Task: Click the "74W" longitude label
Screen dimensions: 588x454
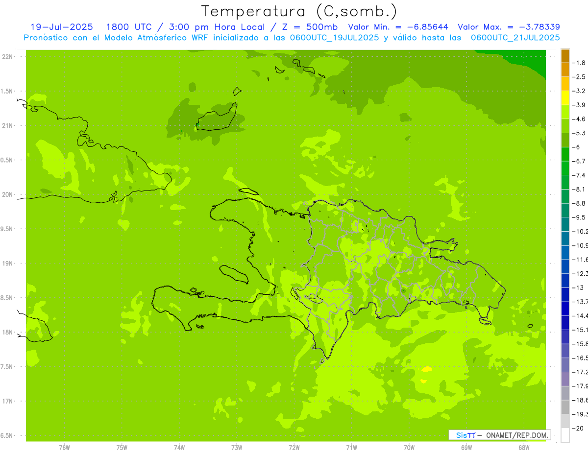Action: click(179, 447)
